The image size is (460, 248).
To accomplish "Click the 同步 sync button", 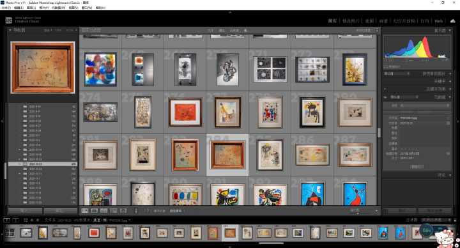I will (x=402, y=211).
